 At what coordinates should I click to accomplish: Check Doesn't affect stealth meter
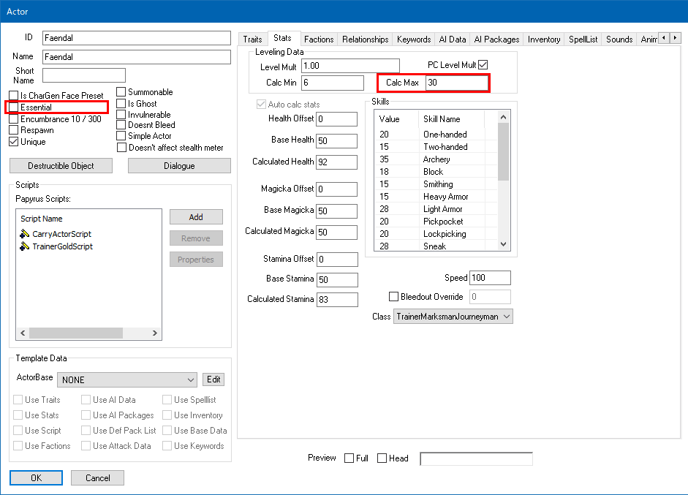coord(122,148)
